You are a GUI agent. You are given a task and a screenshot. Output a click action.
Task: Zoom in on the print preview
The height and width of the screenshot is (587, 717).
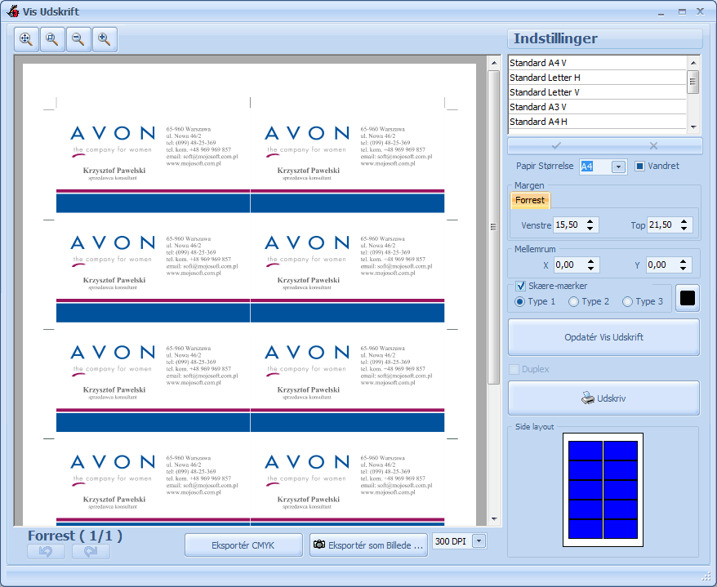pyautogui.click(x=105, y=39)
